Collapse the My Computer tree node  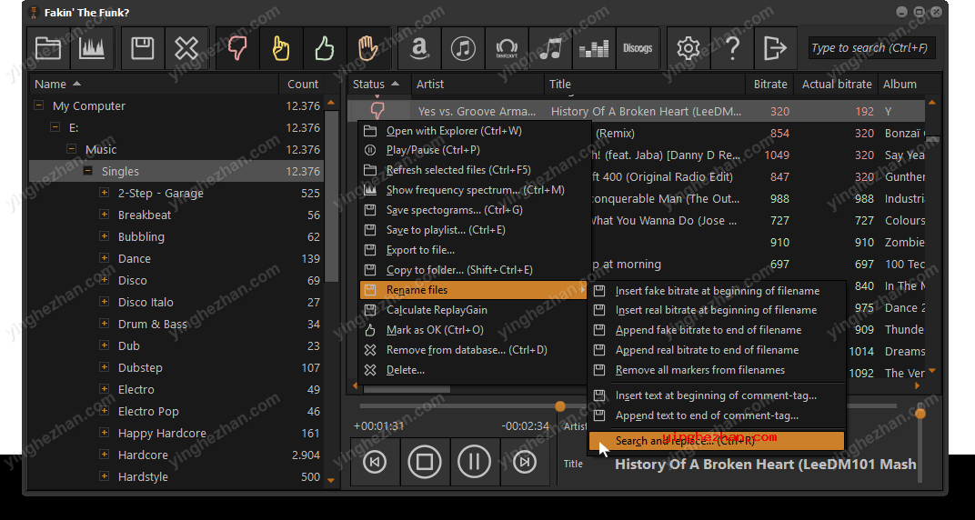[x=39, y=105]
